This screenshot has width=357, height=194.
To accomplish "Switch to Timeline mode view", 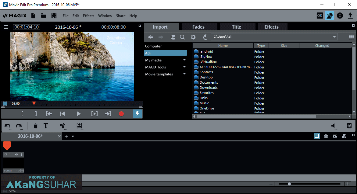I will click(335, 136).
